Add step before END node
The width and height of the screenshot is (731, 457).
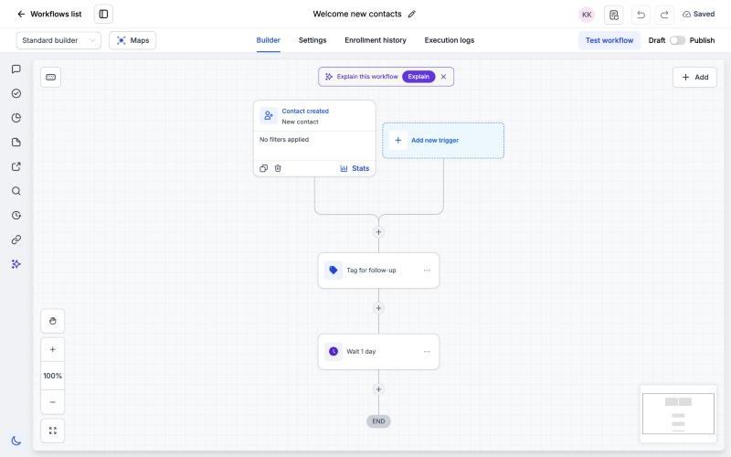[378, 389]
